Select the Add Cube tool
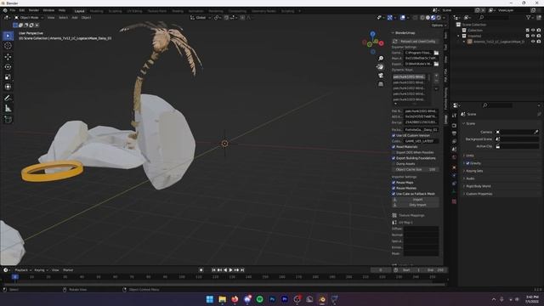544x306 pixels. click(x=8, y=120)
